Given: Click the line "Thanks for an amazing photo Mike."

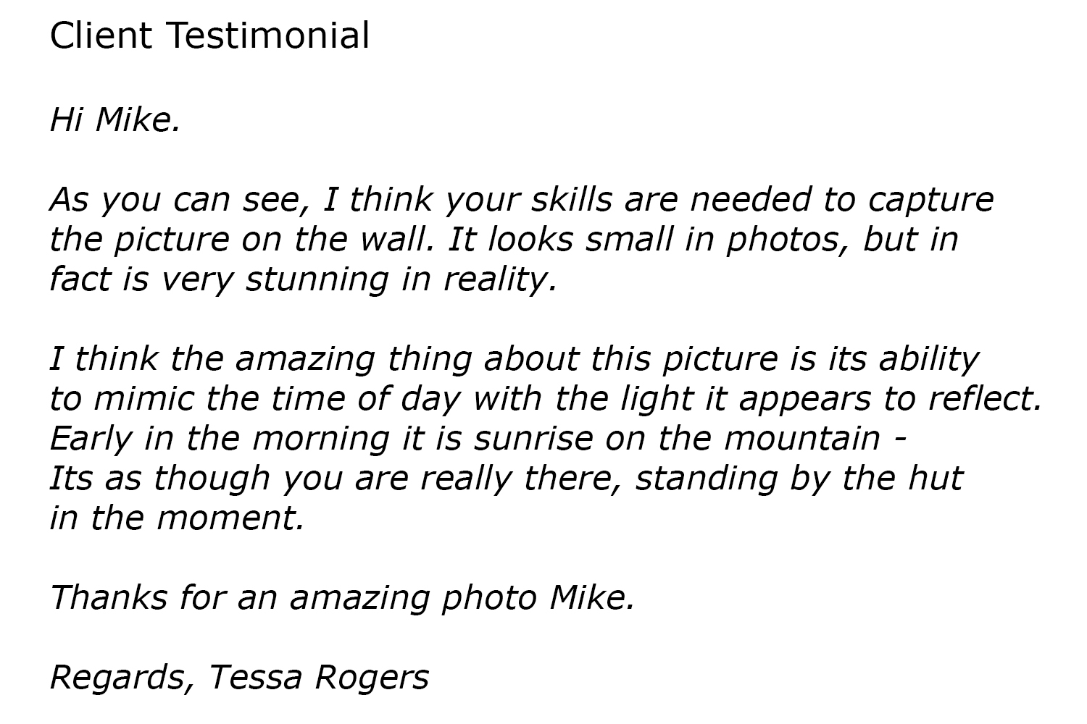Looking at the screenshot, I should 342,598.
